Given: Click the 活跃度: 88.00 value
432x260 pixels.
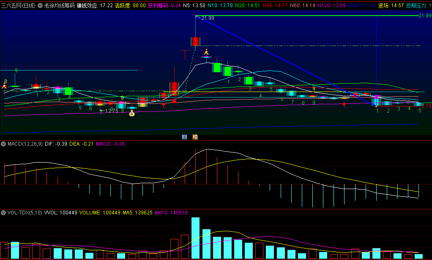Looking at the screenshot, I should [130, 5].
